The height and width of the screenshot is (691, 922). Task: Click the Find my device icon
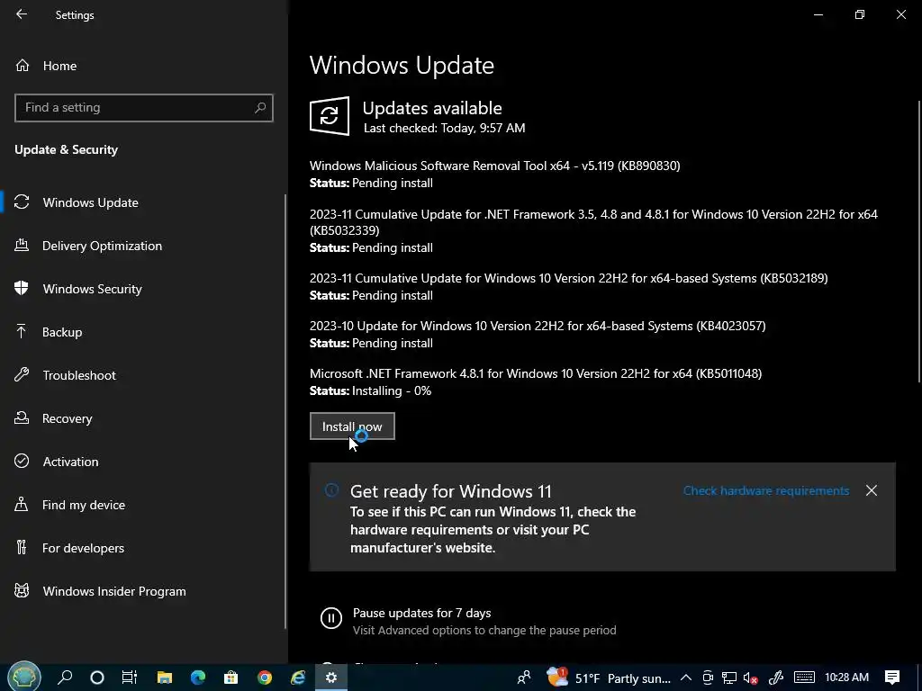pyautogui.click(x=22, y=504)
